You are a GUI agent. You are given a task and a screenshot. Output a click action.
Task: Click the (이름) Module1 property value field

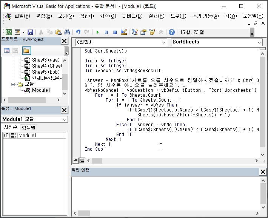click(x=42, y=136)
